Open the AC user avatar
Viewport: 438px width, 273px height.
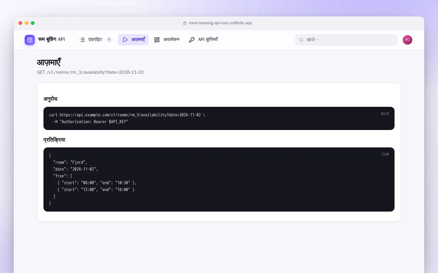tap(408, 40)
